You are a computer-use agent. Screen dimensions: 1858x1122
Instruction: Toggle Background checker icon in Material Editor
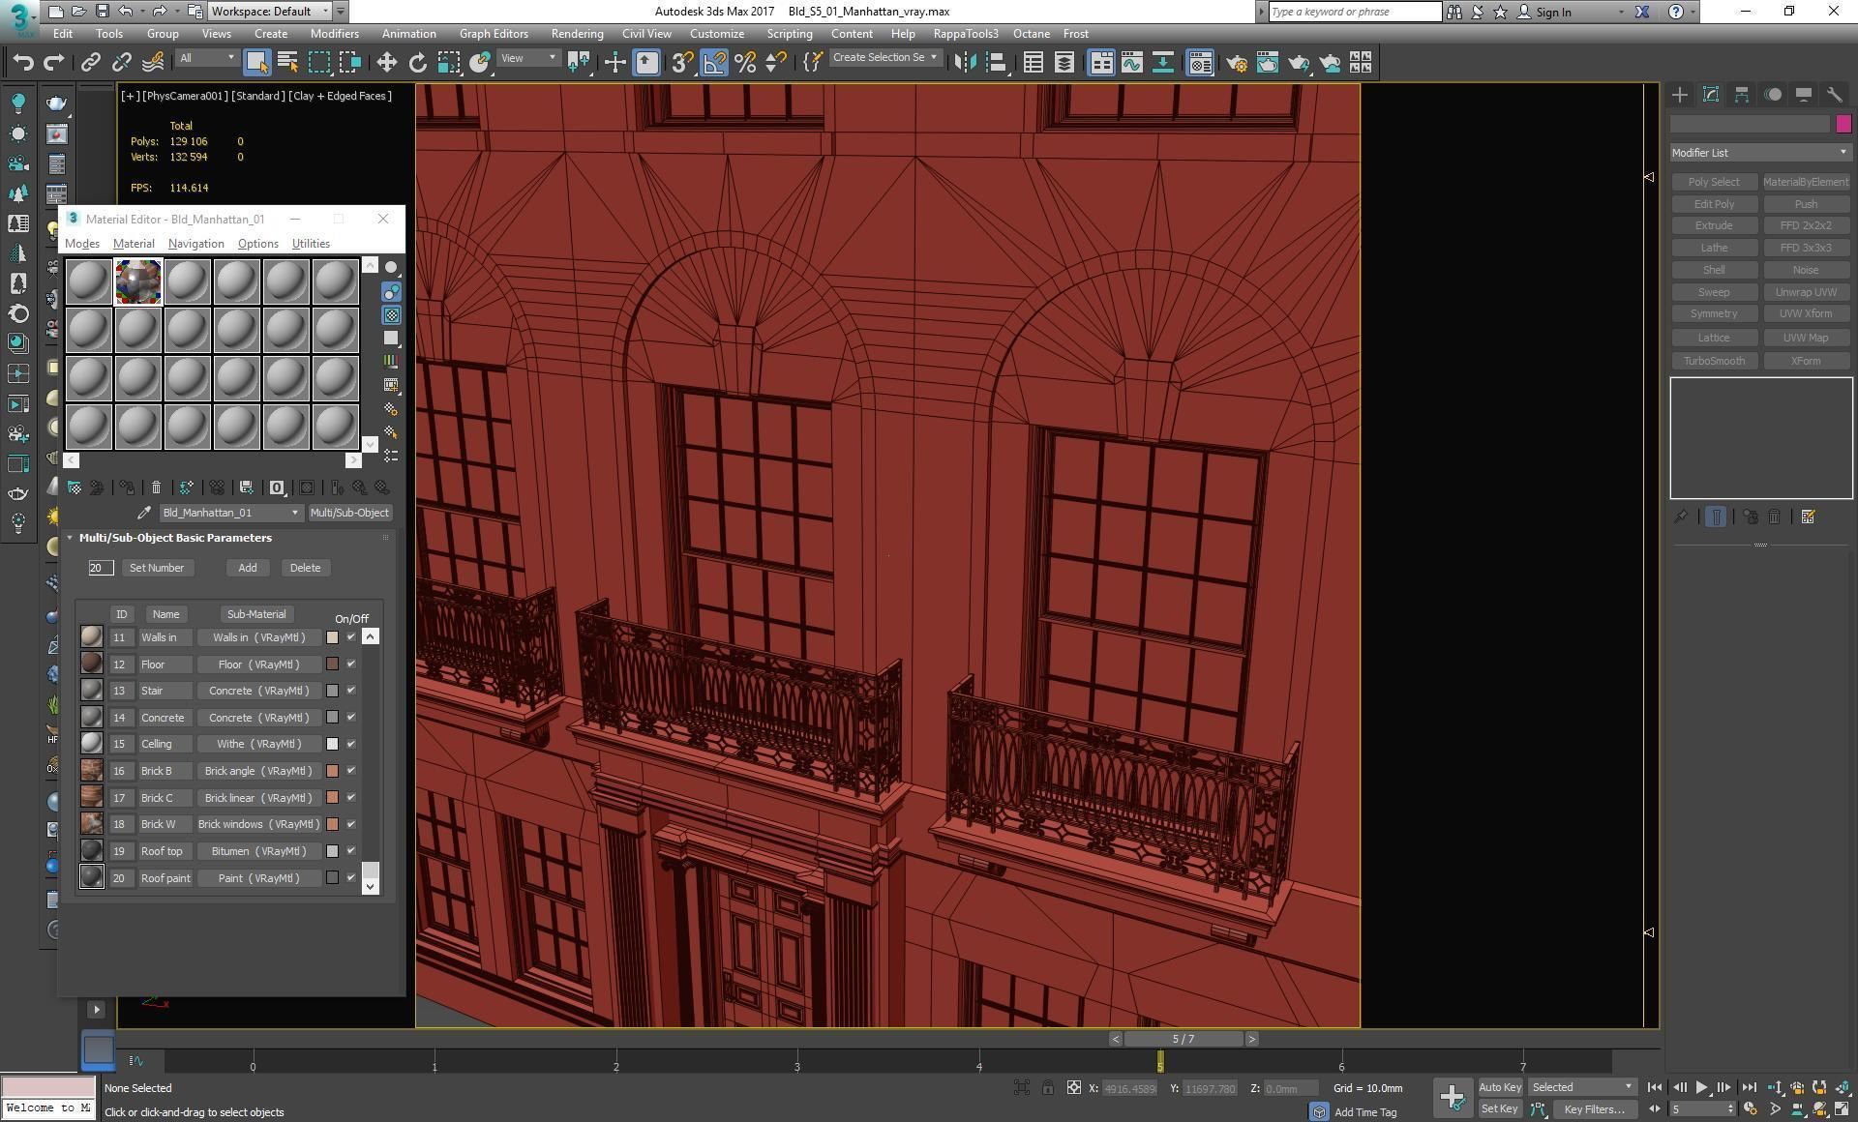(391, 315)
